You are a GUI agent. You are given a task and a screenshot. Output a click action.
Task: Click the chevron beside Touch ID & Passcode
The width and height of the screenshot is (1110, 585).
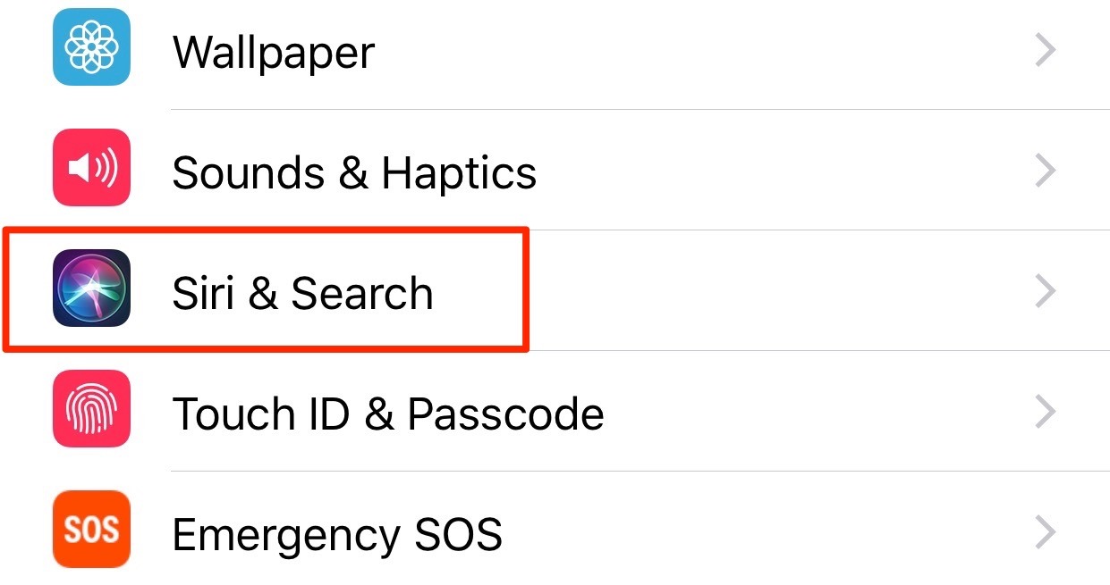(1045, 412)
